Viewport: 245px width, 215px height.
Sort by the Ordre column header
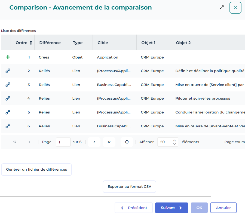[x=24, y=42]
